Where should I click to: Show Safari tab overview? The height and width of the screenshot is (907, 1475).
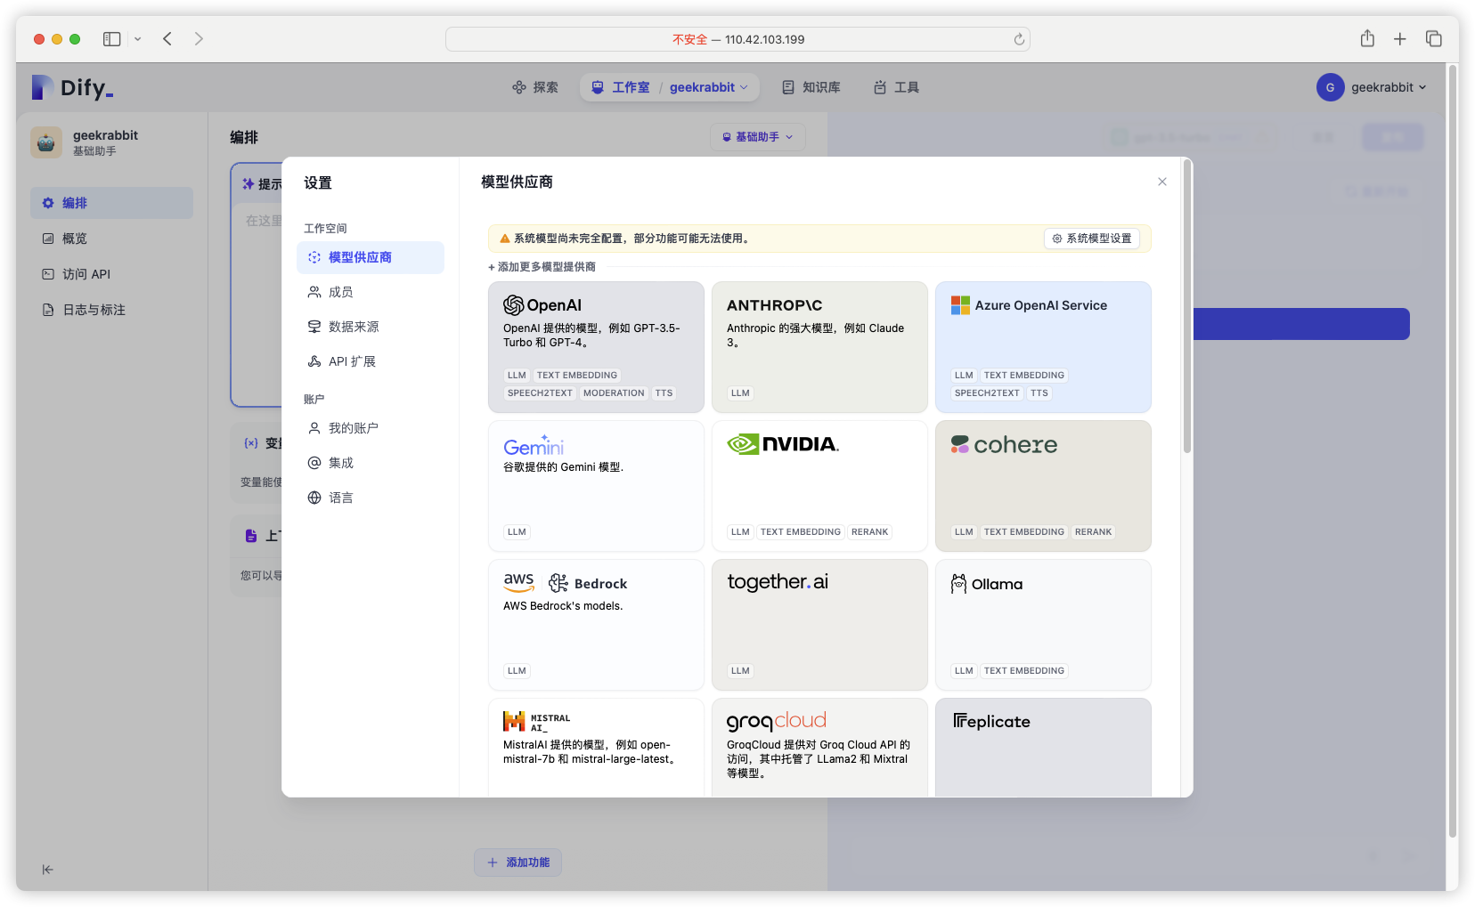(1434, 39)
